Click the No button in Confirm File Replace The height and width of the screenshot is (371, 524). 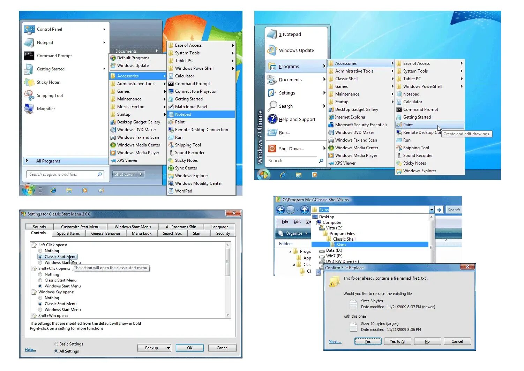pos(427,341)
